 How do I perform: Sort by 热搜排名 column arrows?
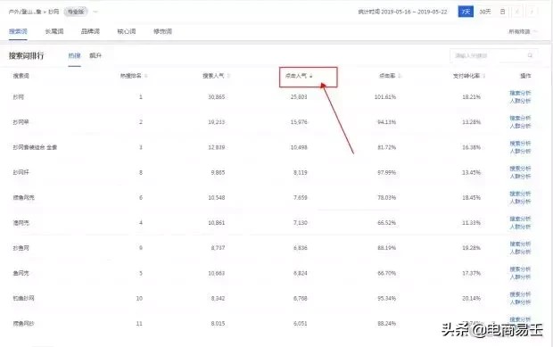click(146, 76)
